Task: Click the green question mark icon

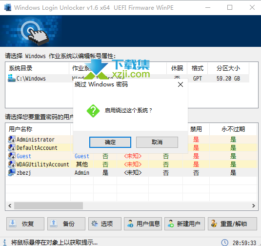Action: 93,111
